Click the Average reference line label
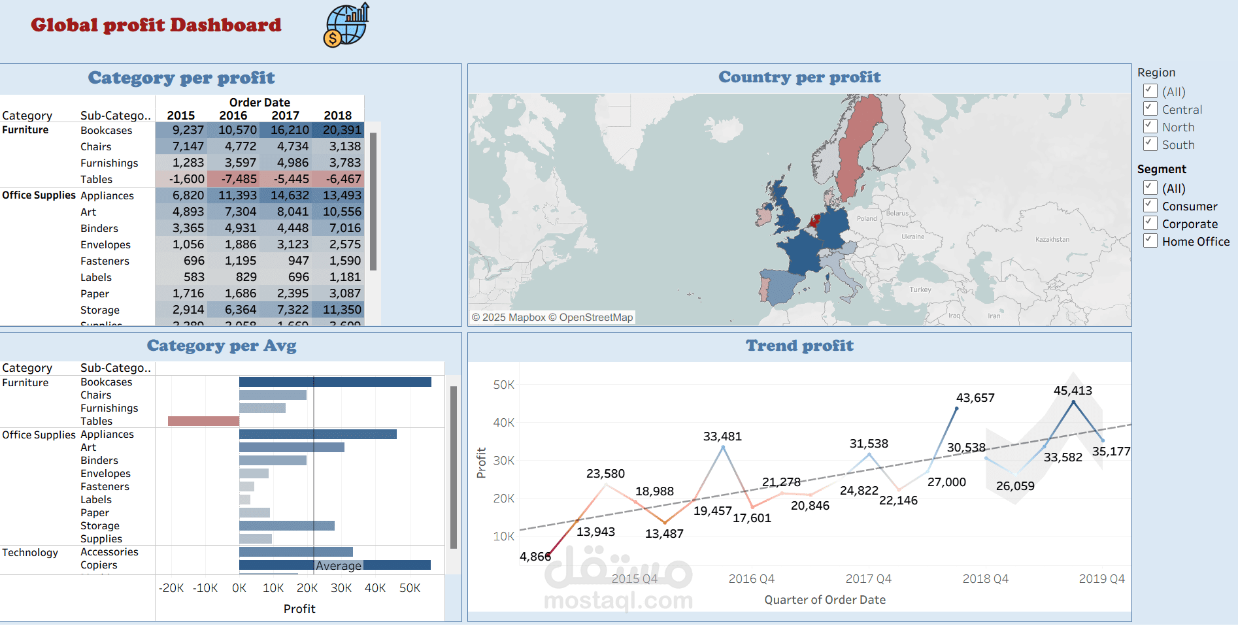Viewport: 1238px width, 626px height. [339, 565]
